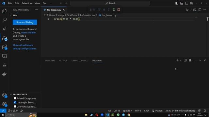Run Python file with play icon
The height and width of the screenshot is (117, 209).
click(x=187, y=10)
